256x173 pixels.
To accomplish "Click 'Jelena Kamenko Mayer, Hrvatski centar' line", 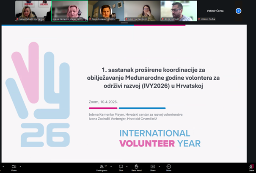I will click(x=136, y=114).
